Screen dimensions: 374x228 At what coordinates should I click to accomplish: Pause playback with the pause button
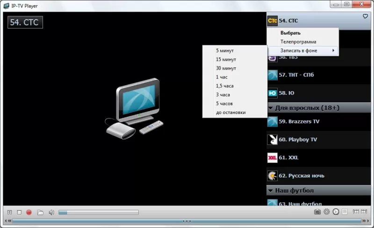(9, 212)
